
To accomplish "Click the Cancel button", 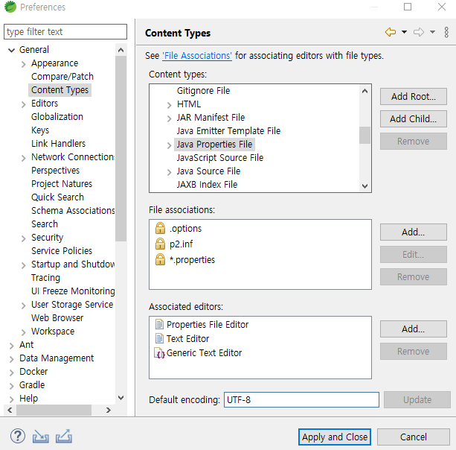I will click(414, 437).
